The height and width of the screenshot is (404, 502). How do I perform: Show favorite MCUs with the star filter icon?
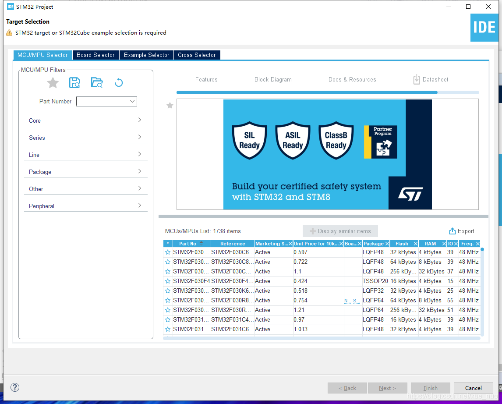[53, 83]
